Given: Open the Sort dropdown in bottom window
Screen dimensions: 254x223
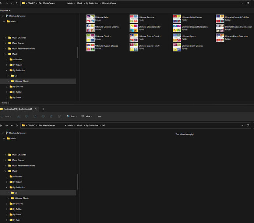Looking at the screenshot, I should point(72,116).
